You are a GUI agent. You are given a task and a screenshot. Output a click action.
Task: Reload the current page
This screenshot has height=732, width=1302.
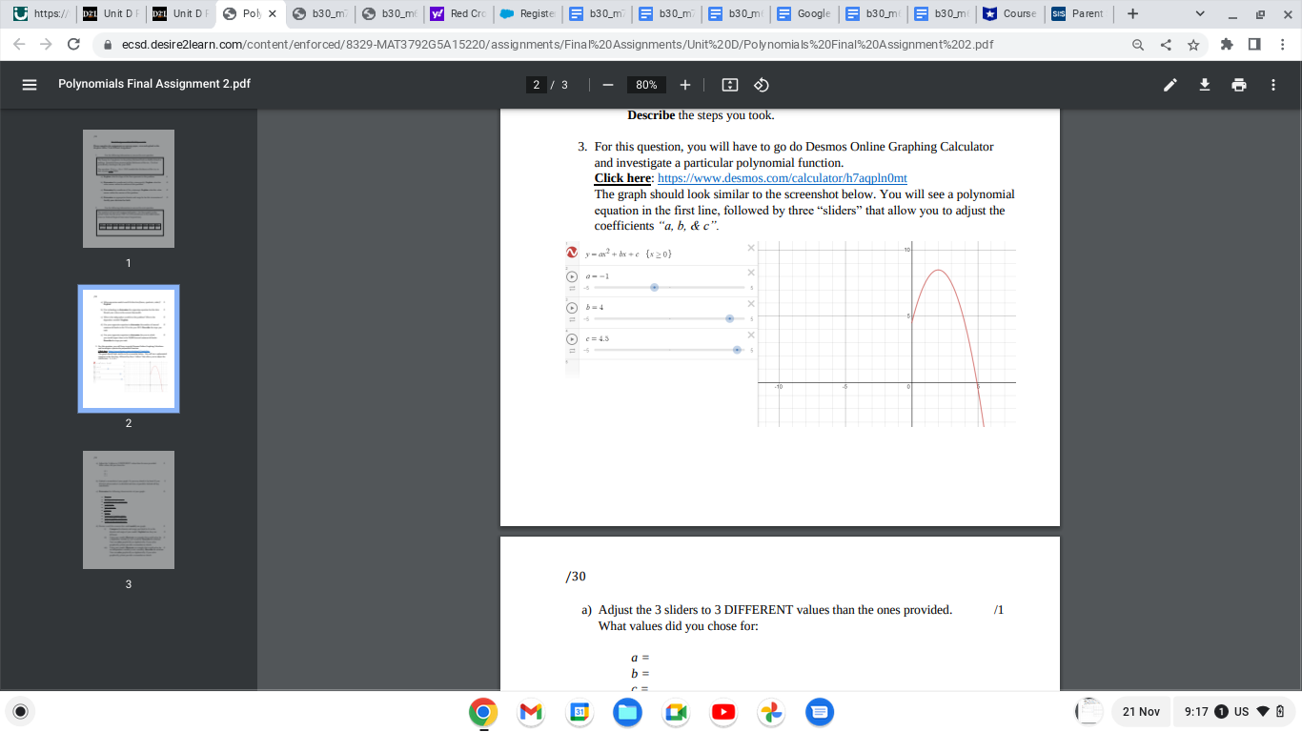coord(73,44)
